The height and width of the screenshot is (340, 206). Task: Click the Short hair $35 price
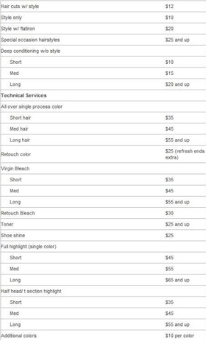tap(169, 118)
